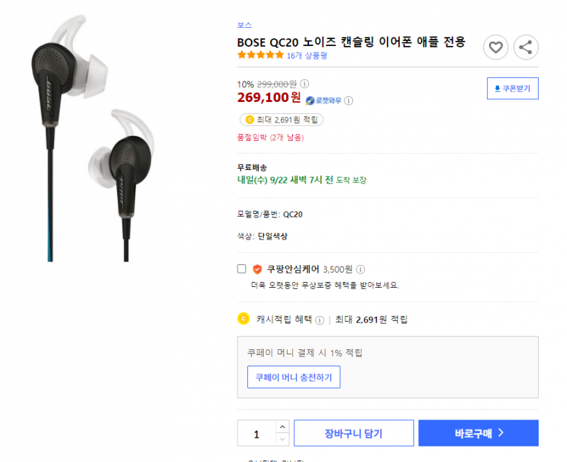Click info icon beside 로켓와우 badge

349,101
